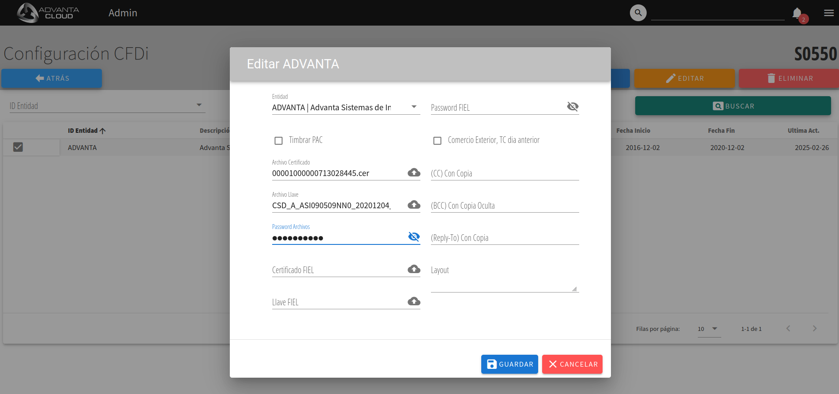Click the search magnifier icon in header

[x=638, y=13]
